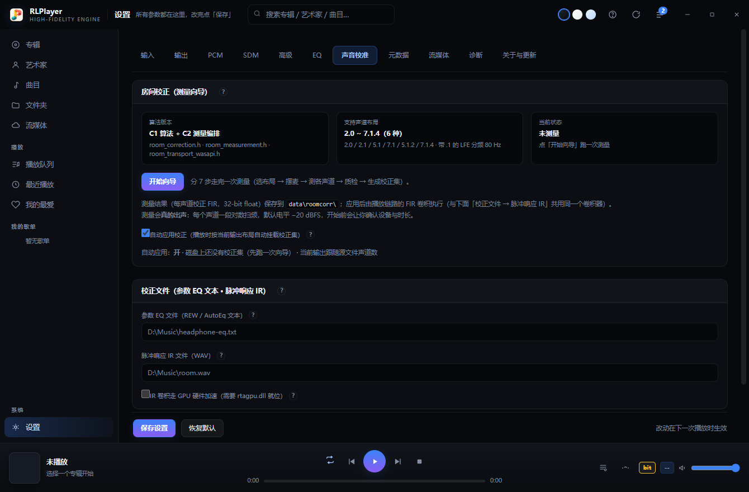Image resolution: width=749 pixels, height=492 pixels.
Task: Enable IR 卷积走 GPU 硬件加速 checkbox
Action: 145,394
